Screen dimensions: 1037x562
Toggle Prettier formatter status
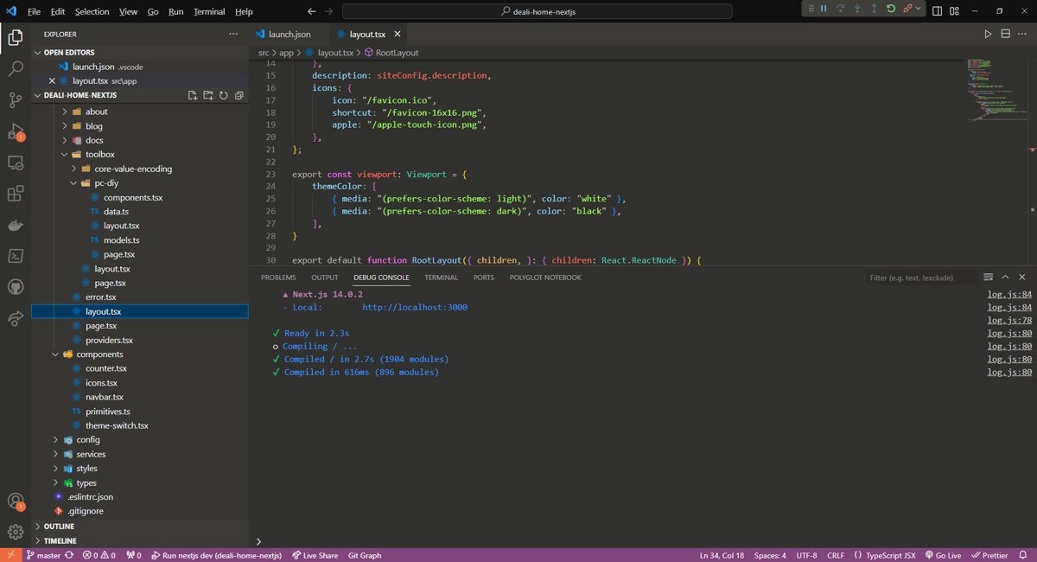point(989,555)
